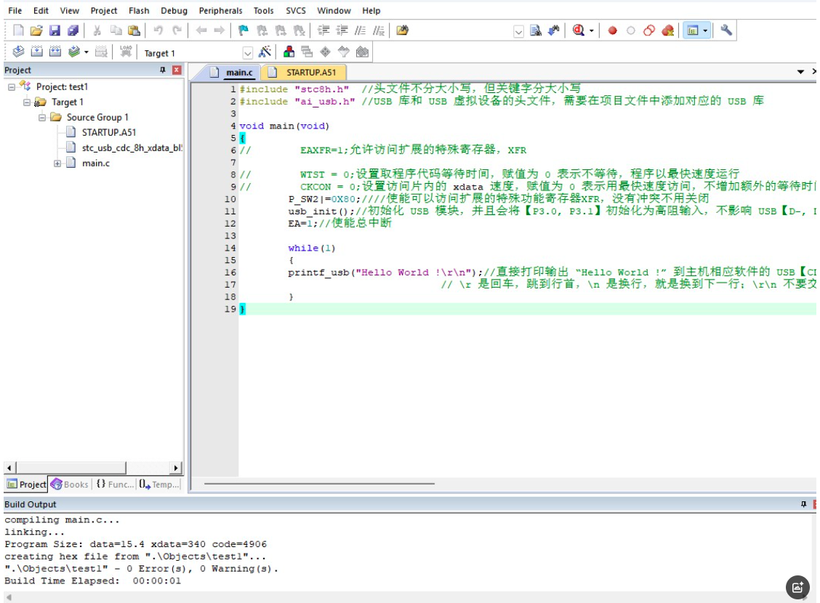Open the File menu
Viewport: 820px width, 603px height.
pos(15,10)
